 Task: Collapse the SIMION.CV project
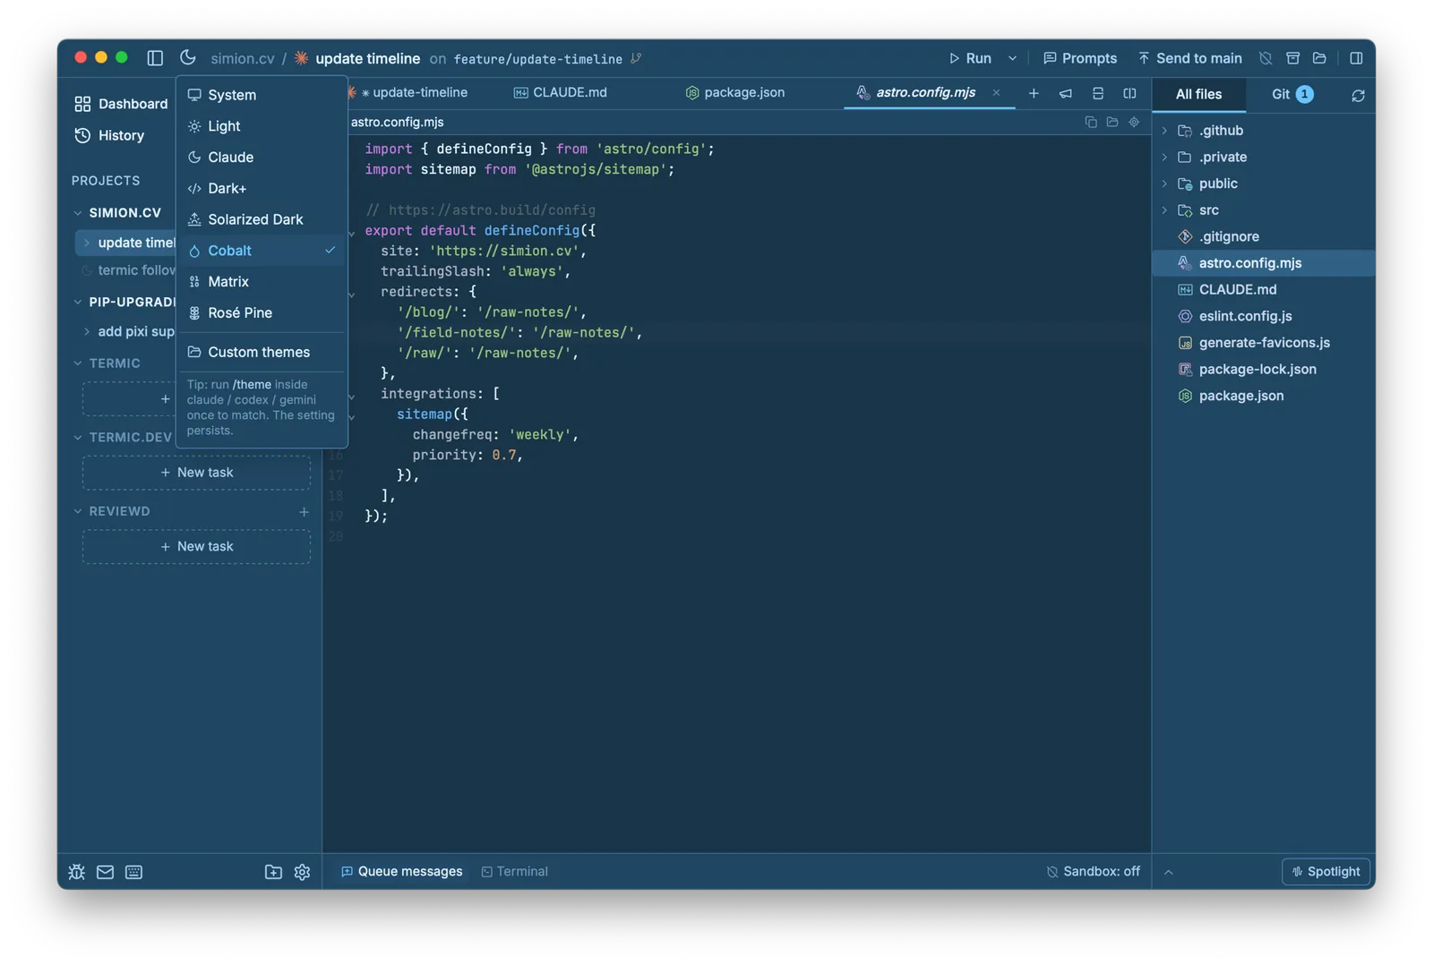78,213
